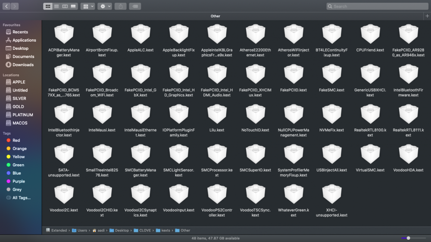Open Desktop in the sidebar
Screen dimensions: 431x242
(x=17, y=48)
